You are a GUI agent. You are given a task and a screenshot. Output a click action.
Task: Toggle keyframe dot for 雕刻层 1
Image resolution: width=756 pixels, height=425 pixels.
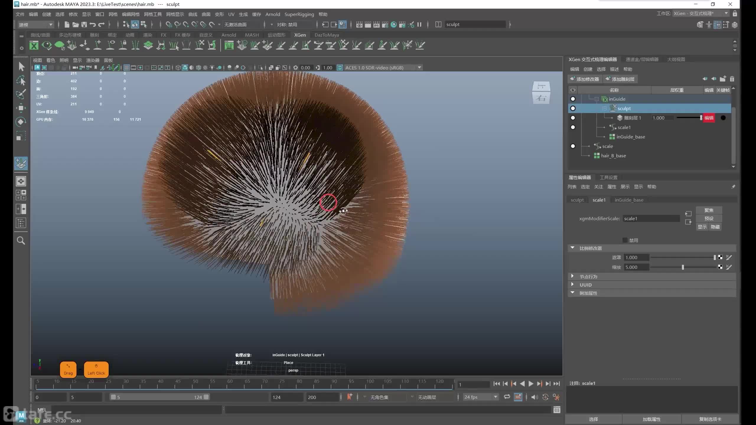(723, 118)
